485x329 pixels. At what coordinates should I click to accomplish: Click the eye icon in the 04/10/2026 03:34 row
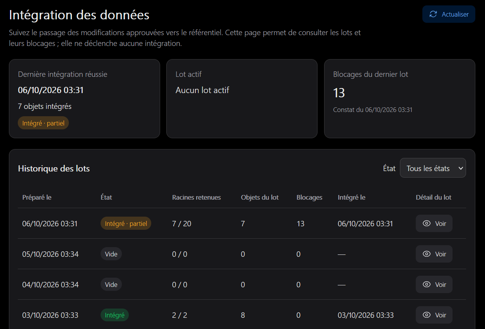pos(427,285)
